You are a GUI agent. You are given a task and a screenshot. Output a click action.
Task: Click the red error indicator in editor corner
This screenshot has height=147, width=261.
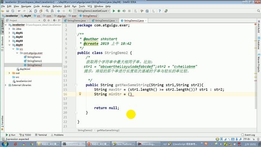(255, 24)
